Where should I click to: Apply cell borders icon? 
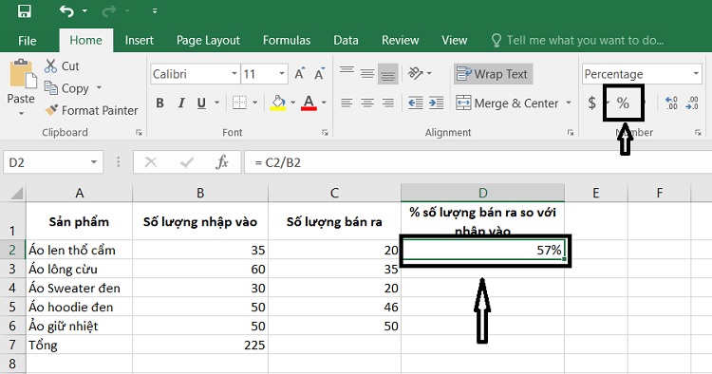pos(239,103)
